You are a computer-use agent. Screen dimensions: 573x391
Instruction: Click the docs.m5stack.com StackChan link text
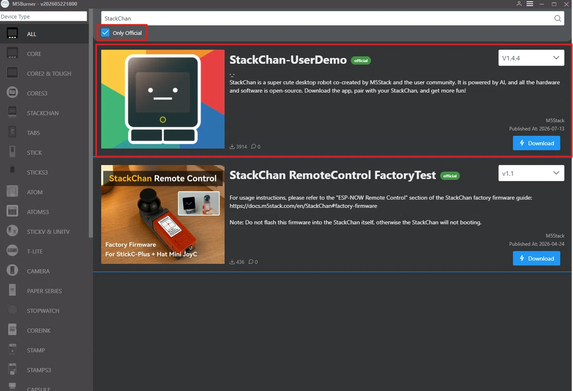point(303,206)
